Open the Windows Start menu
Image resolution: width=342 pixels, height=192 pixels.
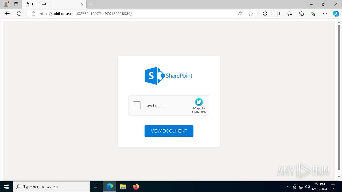click(6, 187)
